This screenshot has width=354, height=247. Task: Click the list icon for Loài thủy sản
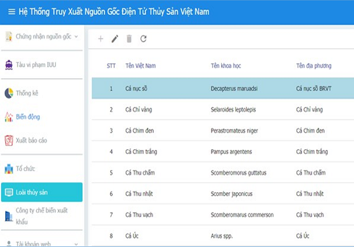pos(9,192)
